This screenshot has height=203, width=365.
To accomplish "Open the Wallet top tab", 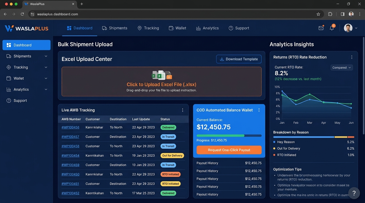I will tap(177, 28).
